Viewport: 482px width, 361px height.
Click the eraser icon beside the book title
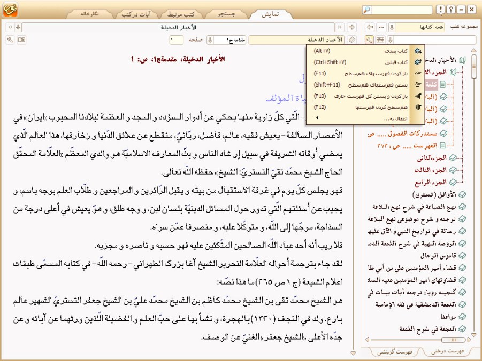[x=351, y=40]
